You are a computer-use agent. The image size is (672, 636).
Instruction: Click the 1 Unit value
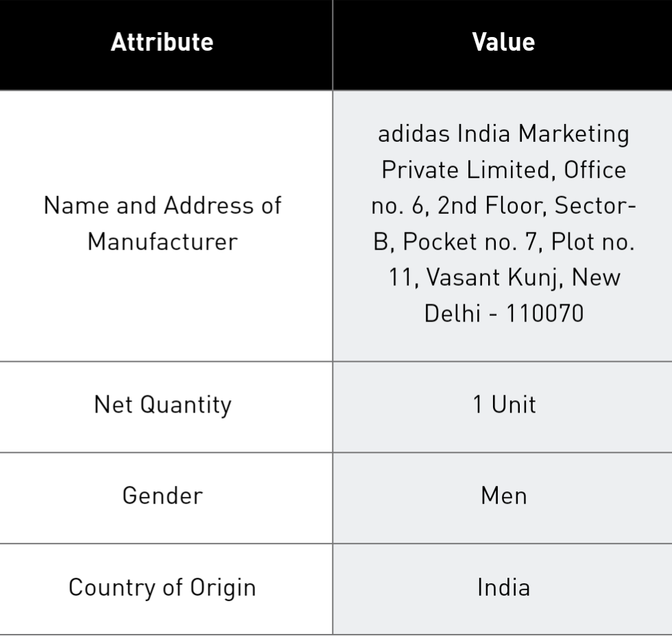[504, 404]
